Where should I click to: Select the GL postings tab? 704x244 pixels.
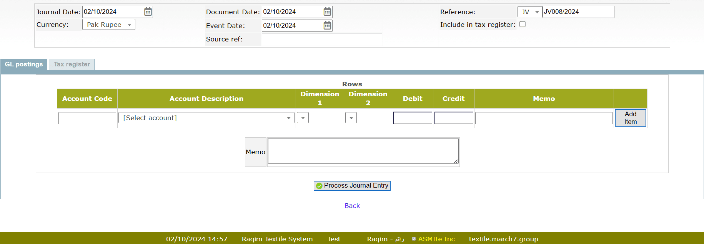[24, 64]
